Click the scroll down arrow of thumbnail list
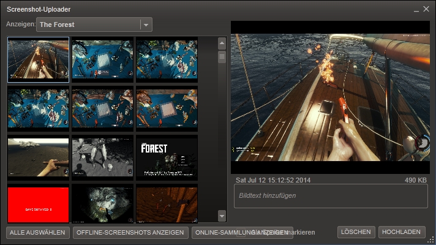This screenshot has height=245, width=436. tap(222, 216)
